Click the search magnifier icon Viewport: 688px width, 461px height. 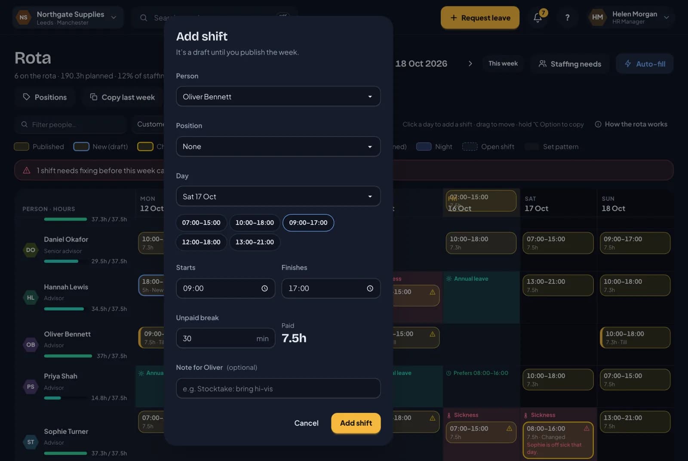click(144, 18)
